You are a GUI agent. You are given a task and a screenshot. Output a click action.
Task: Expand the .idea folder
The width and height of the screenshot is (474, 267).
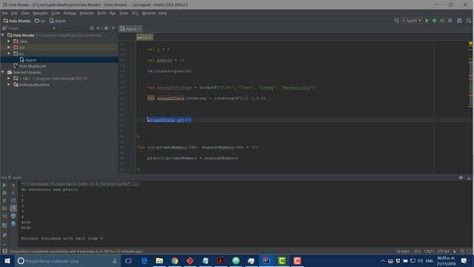click(x=9, y=42)
